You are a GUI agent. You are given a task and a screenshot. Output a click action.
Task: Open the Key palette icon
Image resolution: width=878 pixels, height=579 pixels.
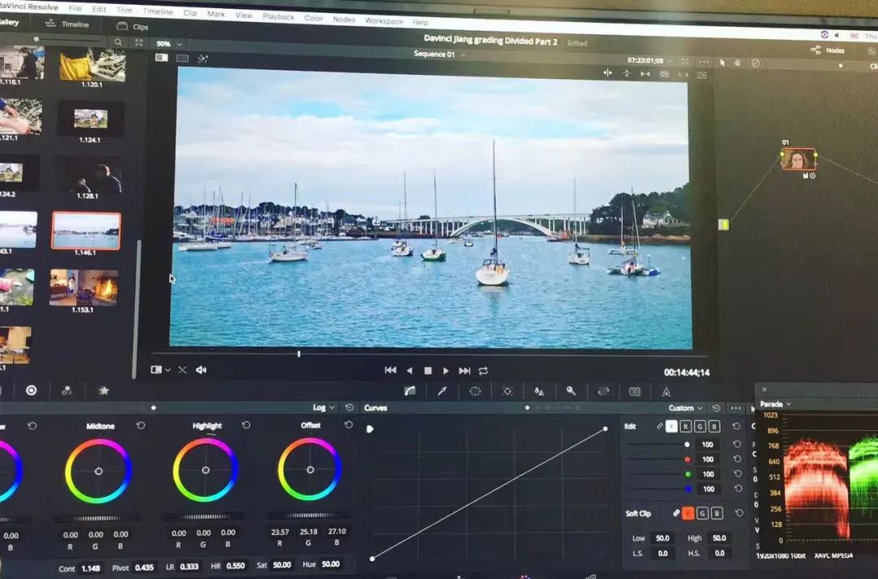(571, 391)
